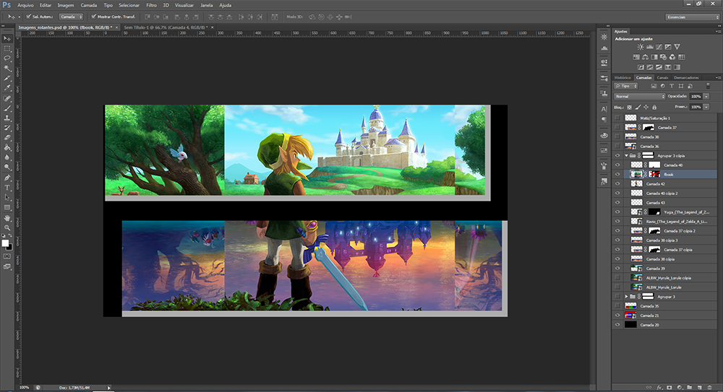Open the Preenchimento fill dropdown arrow
The height and width of the screenshot is (392, 723).
pyautogui.click(x=706, y=107)
